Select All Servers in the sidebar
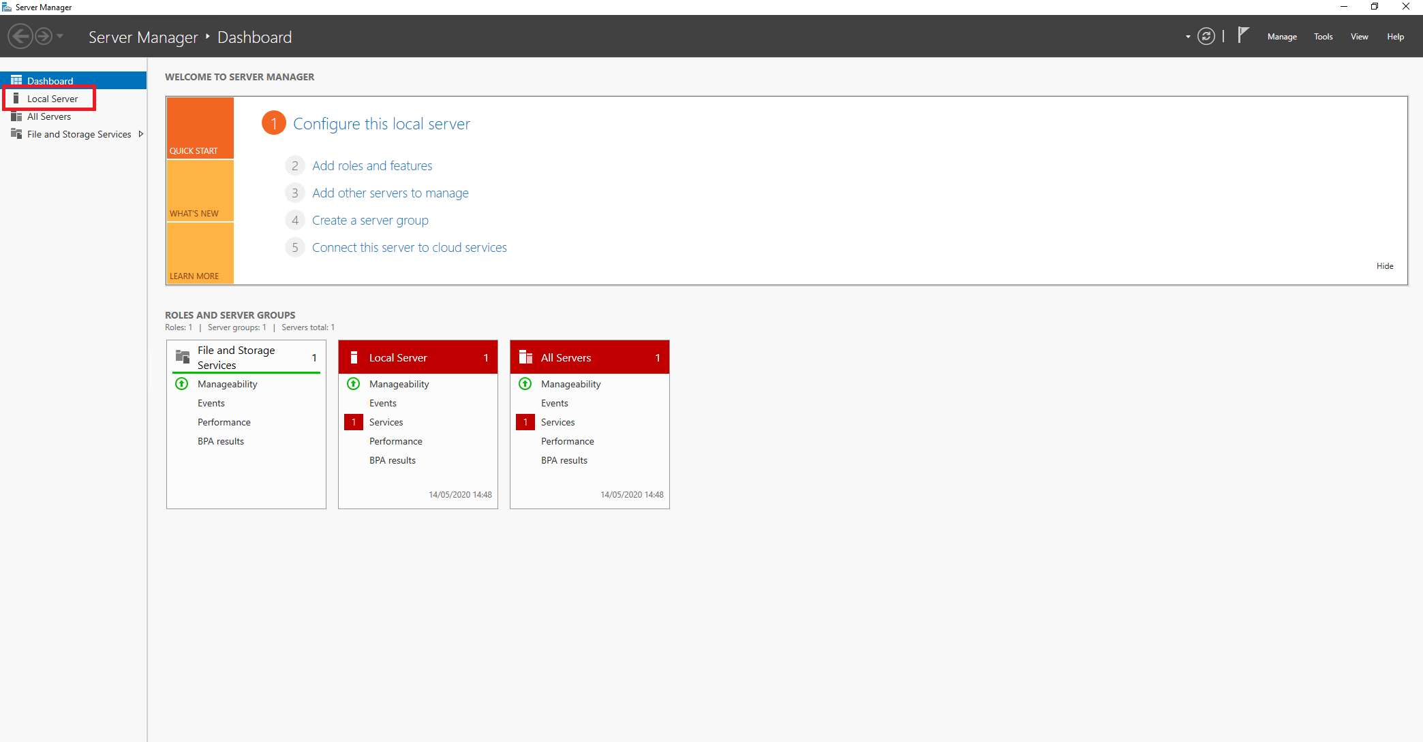 [x=49, y=116]
